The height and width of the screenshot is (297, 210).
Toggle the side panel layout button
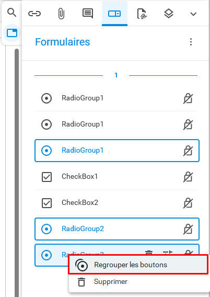coord(12,33)
